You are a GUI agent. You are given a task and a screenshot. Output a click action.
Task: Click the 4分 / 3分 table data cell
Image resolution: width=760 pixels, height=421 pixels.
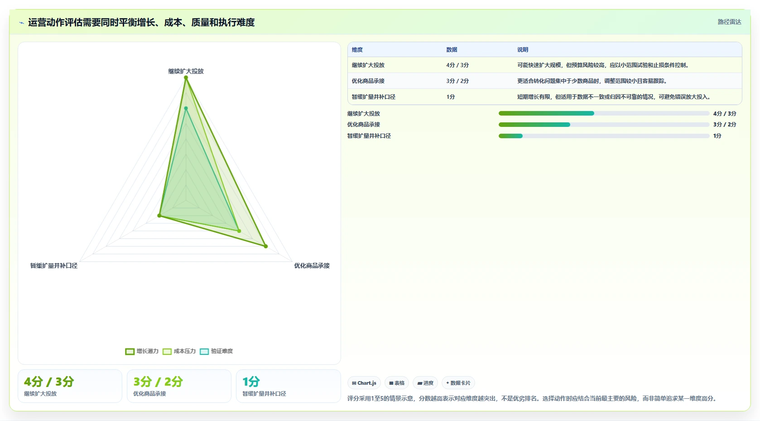tap(457, 65)
